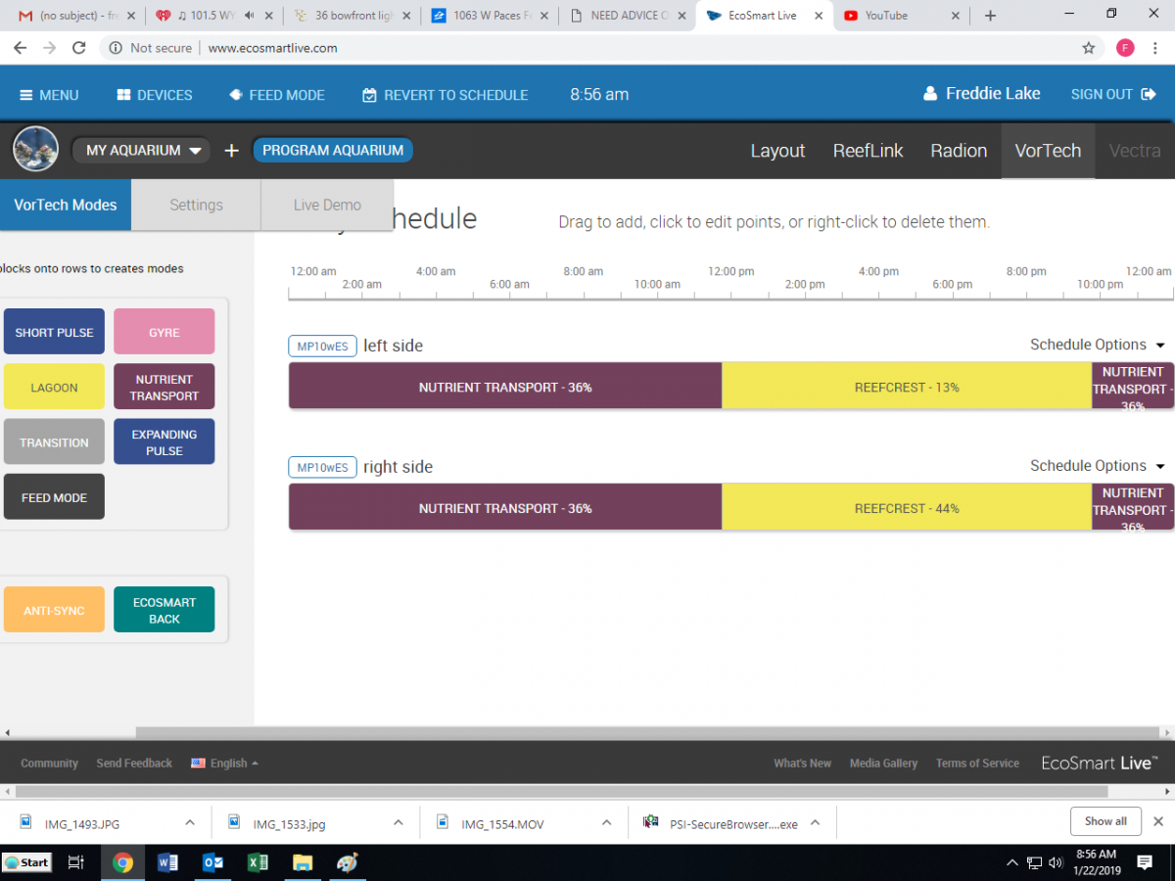Click the SIGN OUT icon
Viewport: 1175px width, 881px height.
click(x=1150, y=95)
